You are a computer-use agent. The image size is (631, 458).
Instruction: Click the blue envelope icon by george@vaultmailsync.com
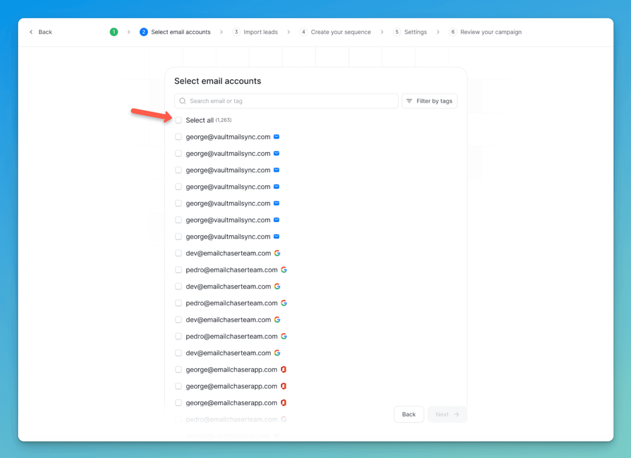[276, 136]
